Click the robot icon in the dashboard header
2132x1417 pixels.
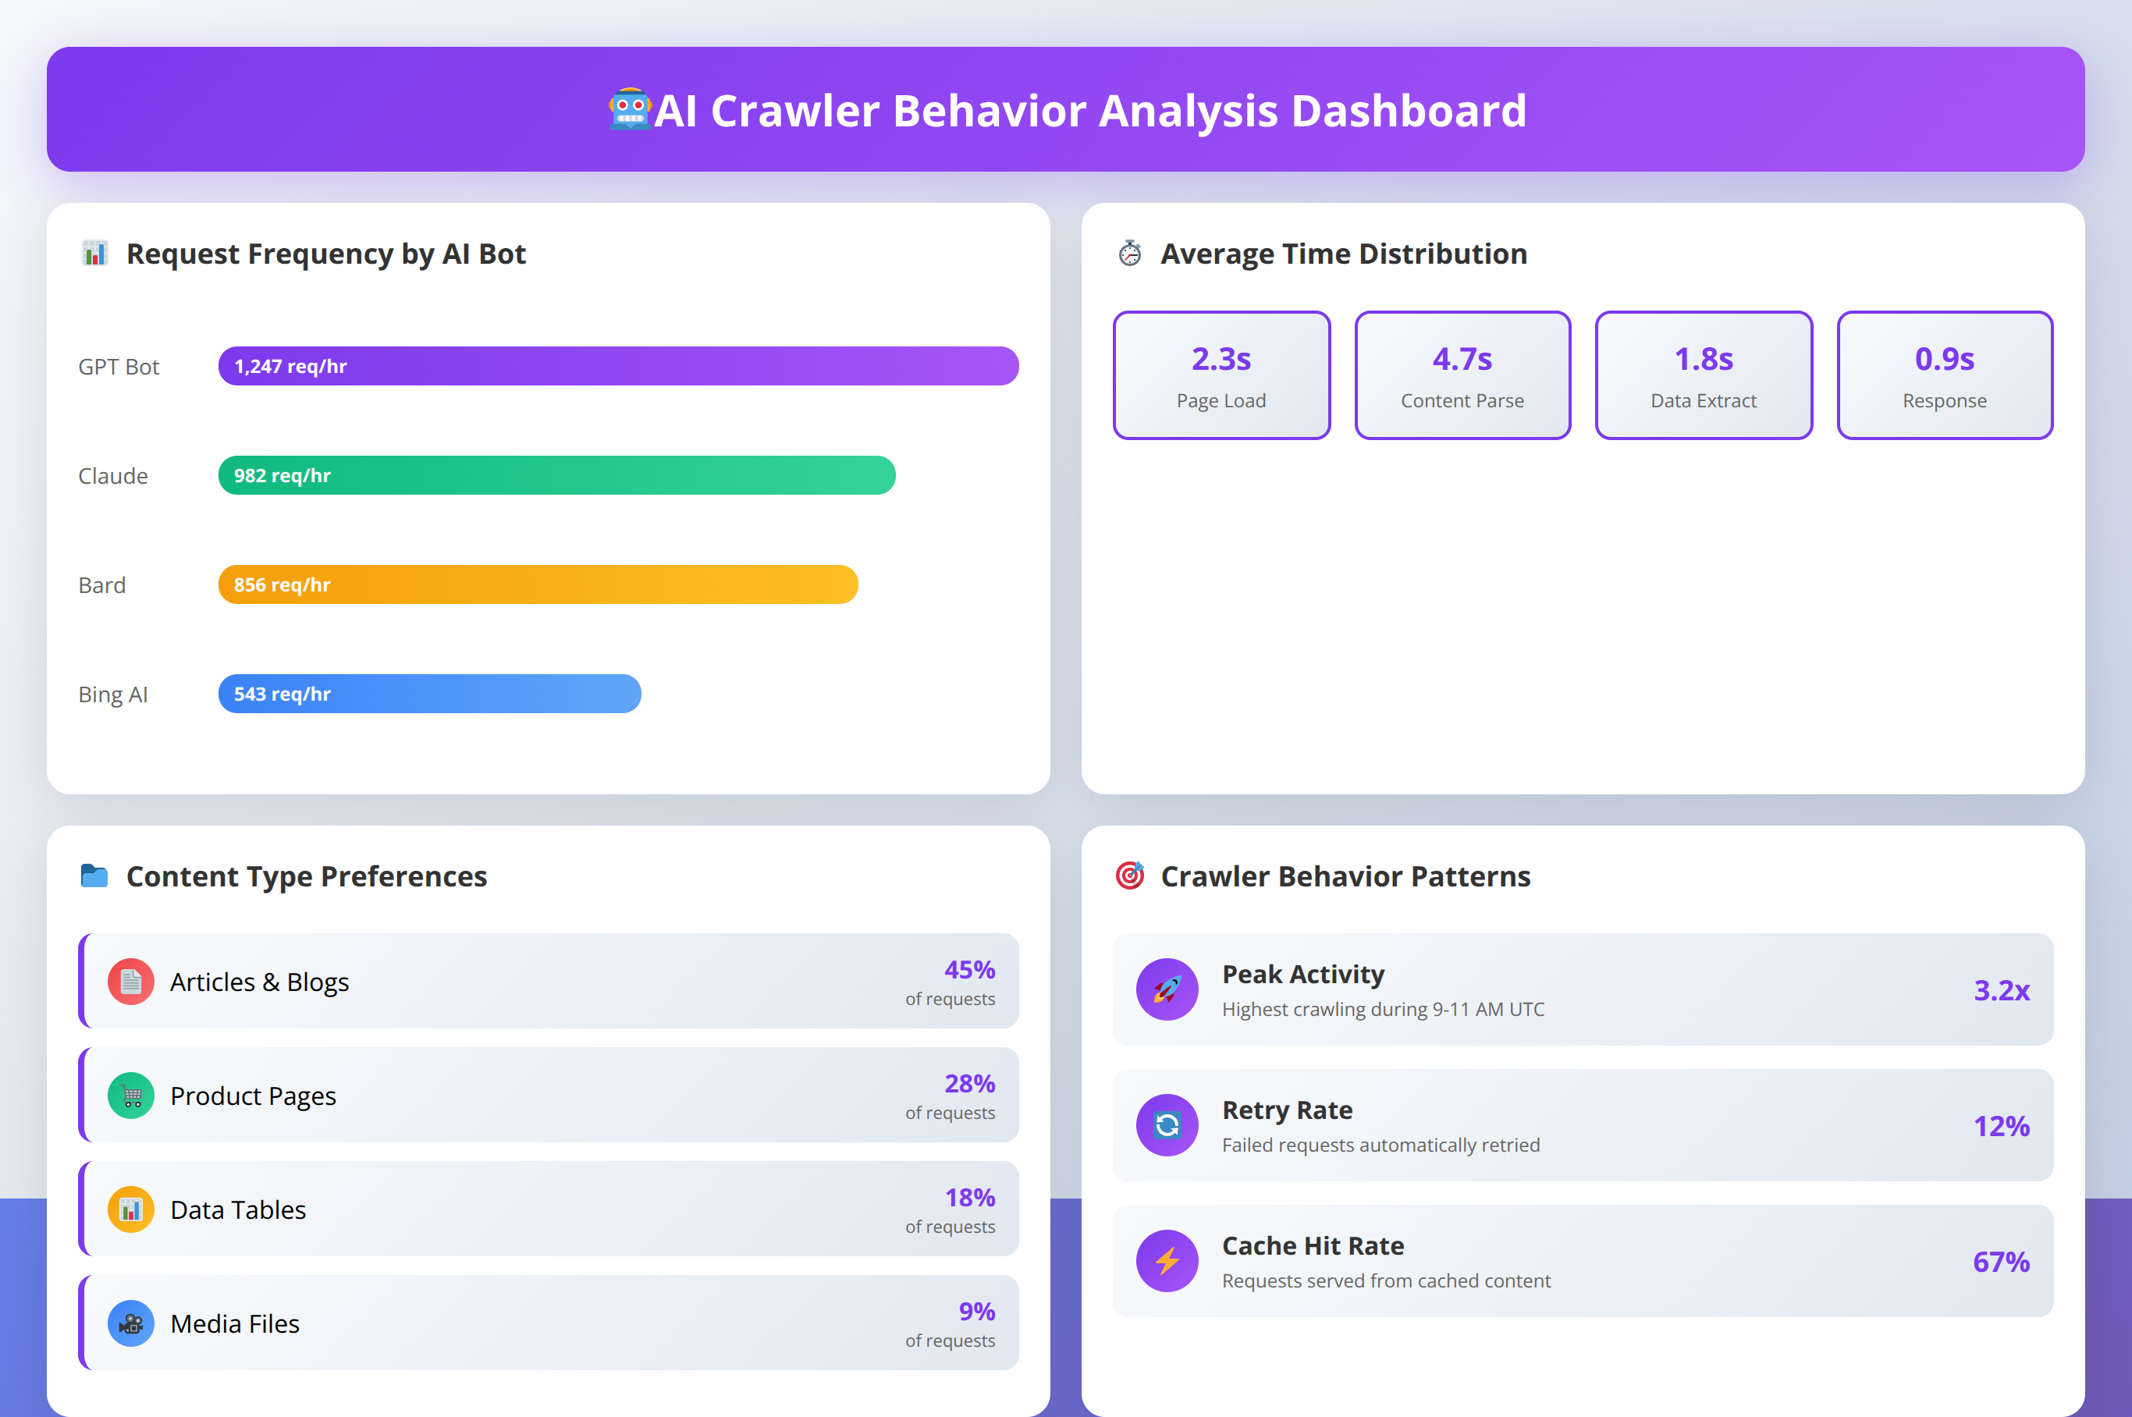(x=630, y=109)
